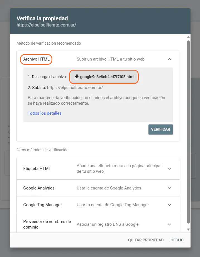Expand the Google Analytics verification option
Viewport: 200px width, 257px height.
point(169,188)
